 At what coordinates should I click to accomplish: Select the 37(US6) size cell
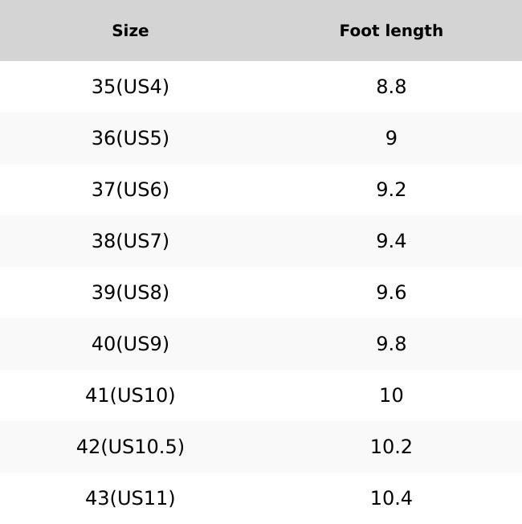[130, 190]
